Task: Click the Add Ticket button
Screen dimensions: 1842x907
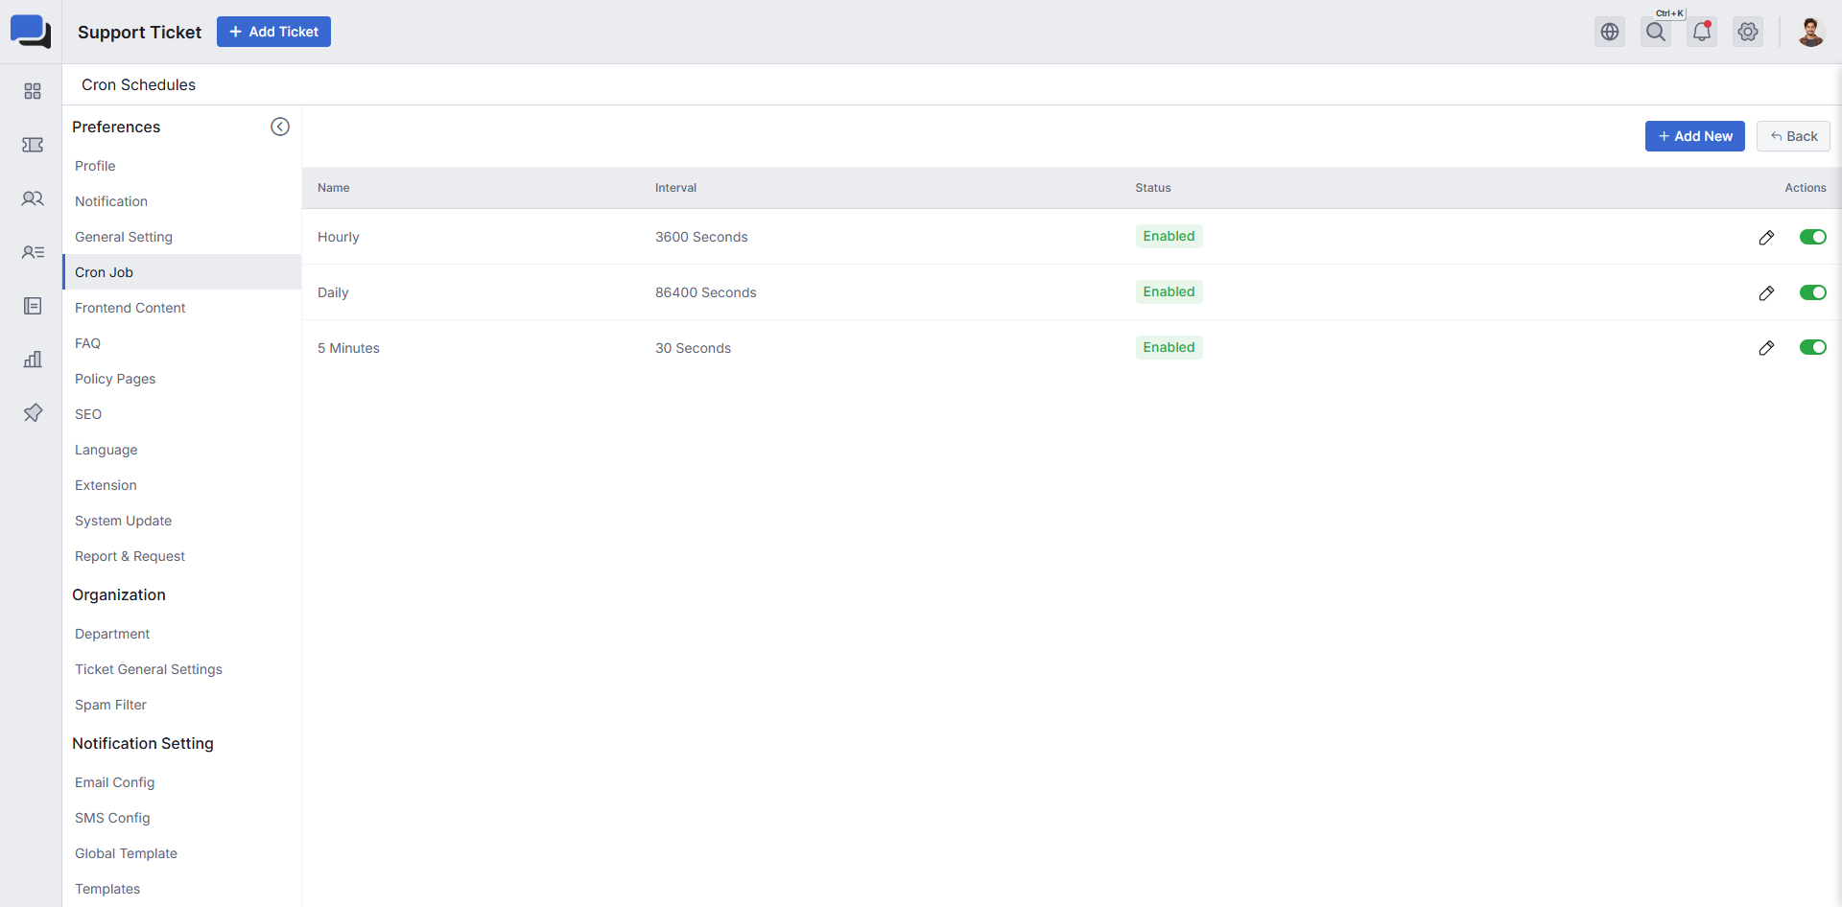Action: (273, 32)
